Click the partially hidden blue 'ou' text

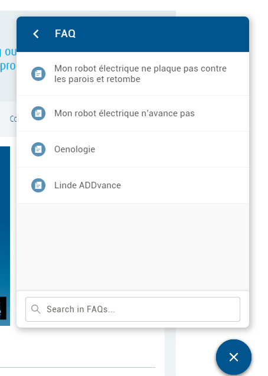(9, 52)
